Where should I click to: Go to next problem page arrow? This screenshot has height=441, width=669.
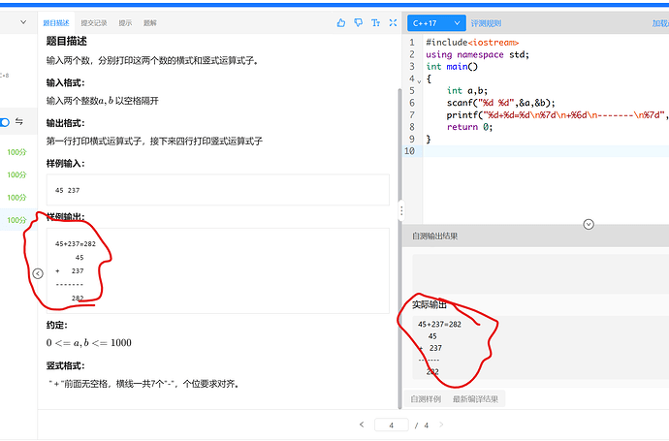(441, 425)
